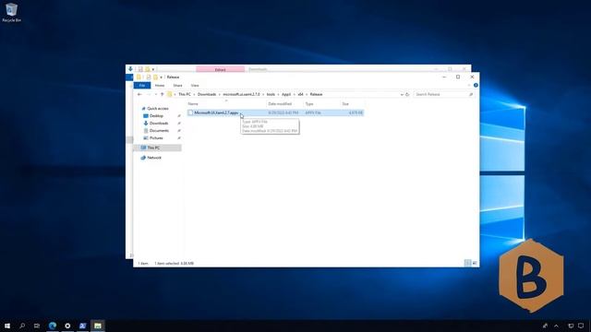Click the file date modified cell
The width and height of the screenshot is (591, 332).
click(283, 113)
